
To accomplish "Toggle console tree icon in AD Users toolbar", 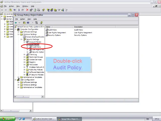I will 14,10.
